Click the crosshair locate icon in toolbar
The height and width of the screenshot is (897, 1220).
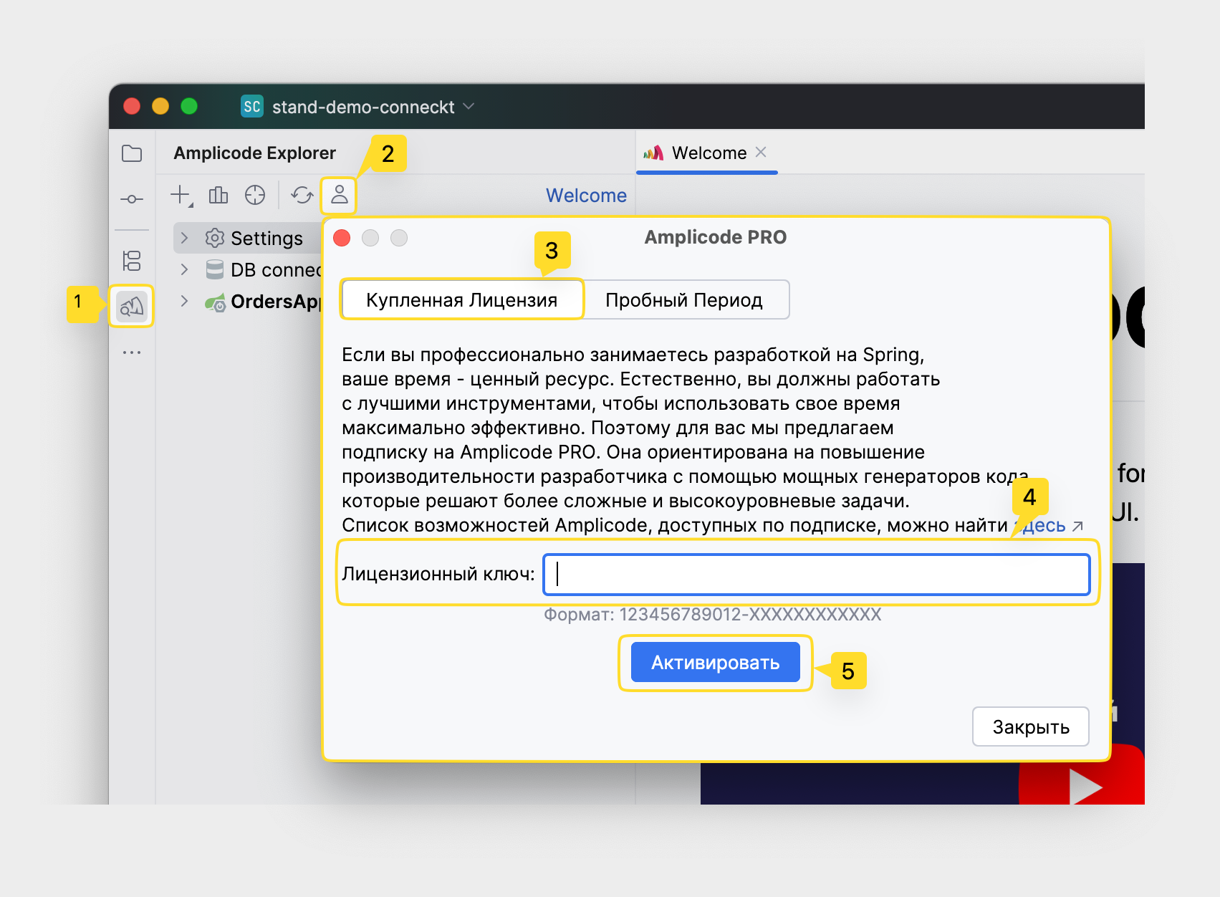point(255,195)
